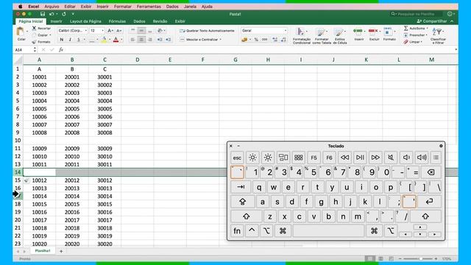The width and height of the screenshot is (471, 265).
Task: Click fn key on Teclado keyboard
Action: pos(237,230)
